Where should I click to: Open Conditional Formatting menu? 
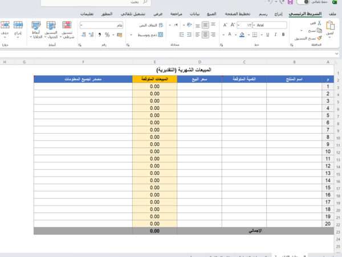tap(67, 30)
